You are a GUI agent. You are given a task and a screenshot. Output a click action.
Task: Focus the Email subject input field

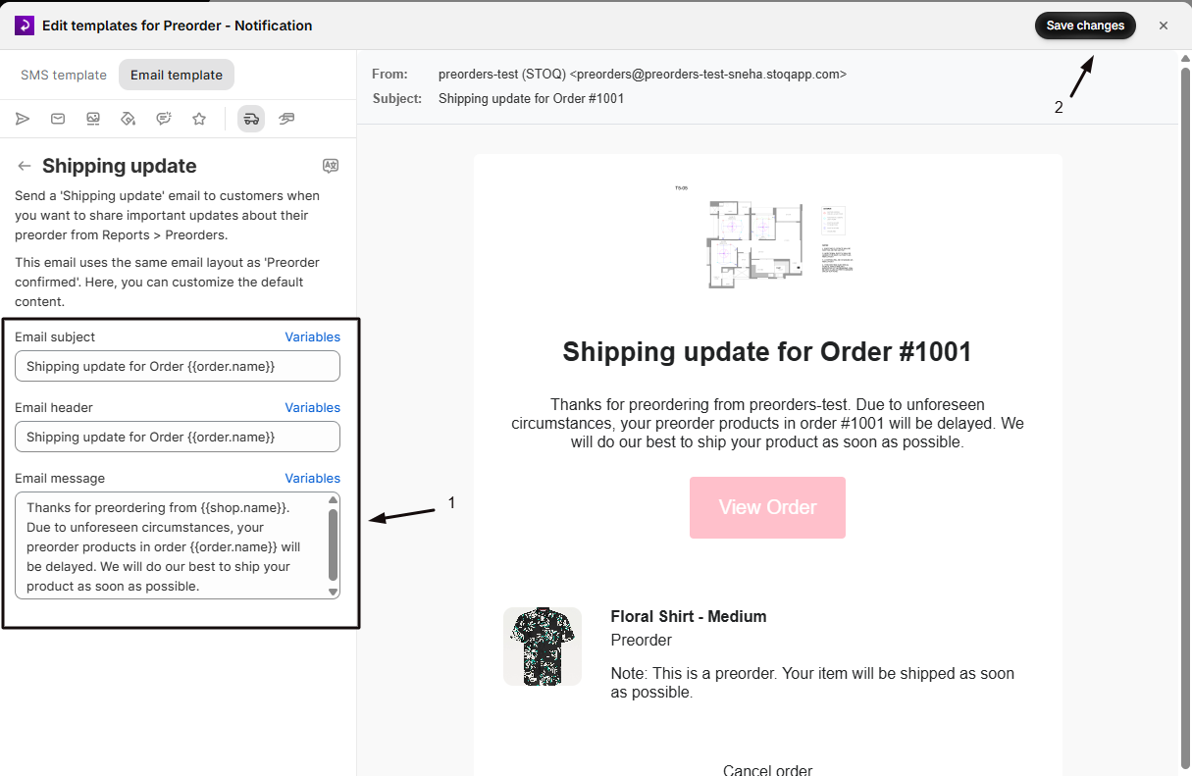[178, 366]
